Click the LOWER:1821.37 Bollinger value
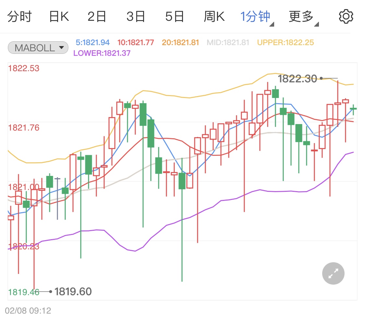Image resolution: width=365 pixels, height=320 pixels. 102,53
